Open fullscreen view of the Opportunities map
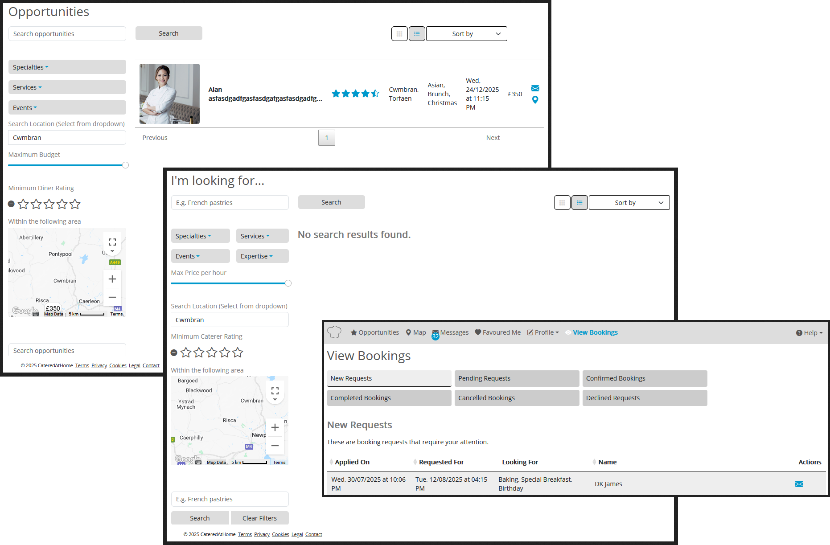 point(112,242)
